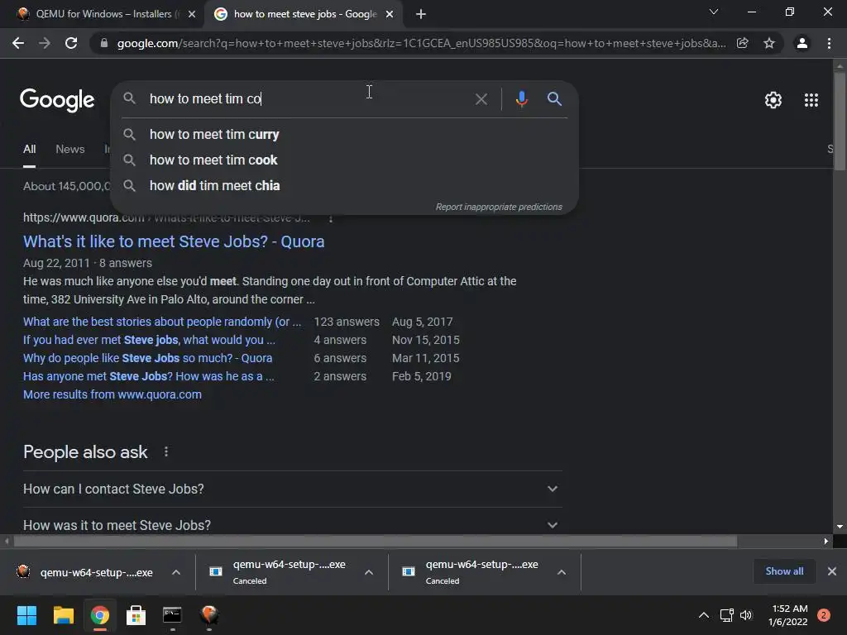Open 'Why do people like Steve Jobs' link

[x=147, y=359]
